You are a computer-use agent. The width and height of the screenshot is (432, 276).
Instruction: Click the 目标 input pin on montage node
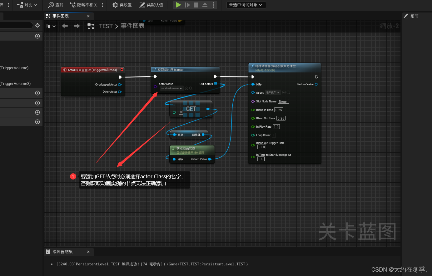click(x=253, y=84)
